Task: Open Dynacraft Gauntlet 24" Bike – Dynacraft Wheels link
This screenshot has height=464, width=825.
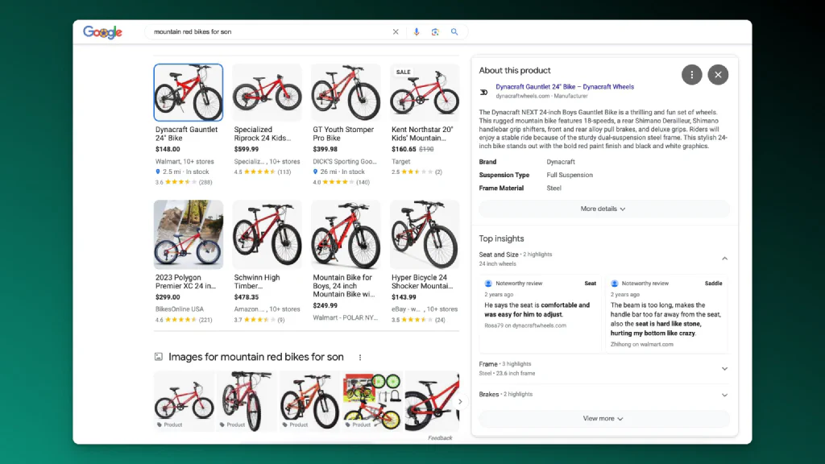Action: (x=565, y=87)
